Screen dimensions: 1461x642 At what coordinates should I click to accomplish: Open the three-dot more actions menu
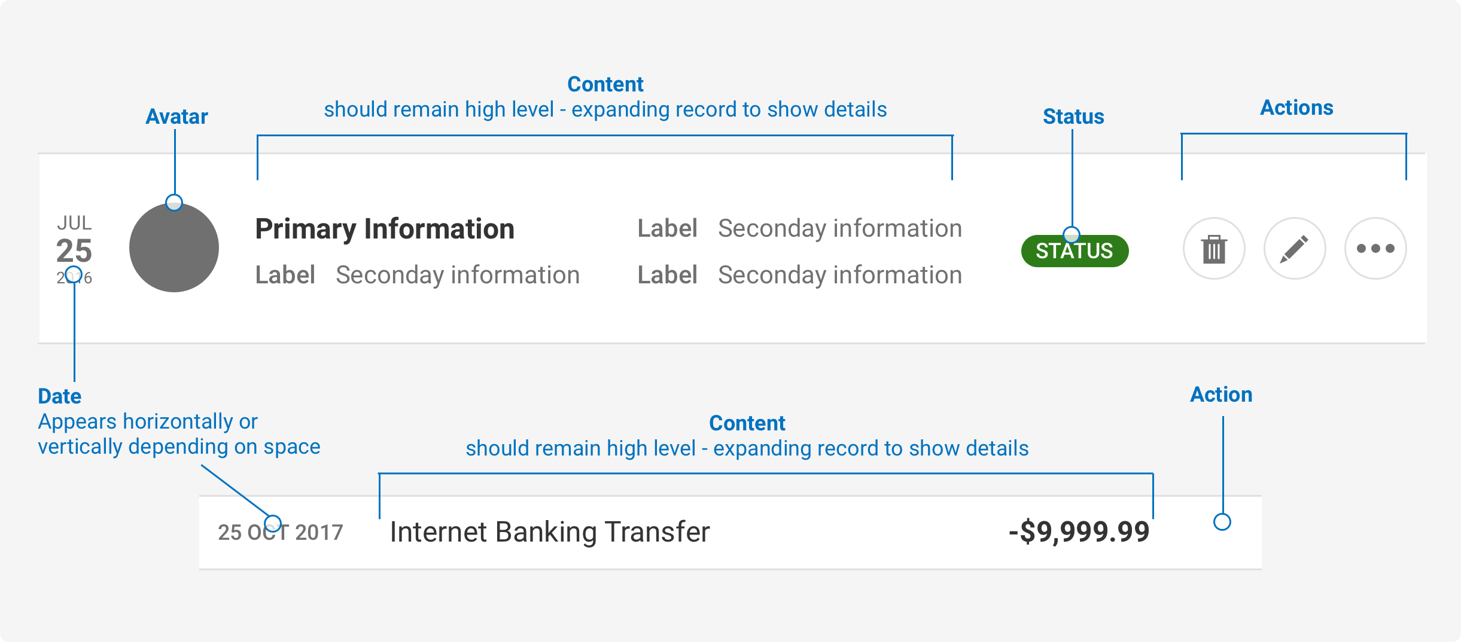click(1375, 249)
